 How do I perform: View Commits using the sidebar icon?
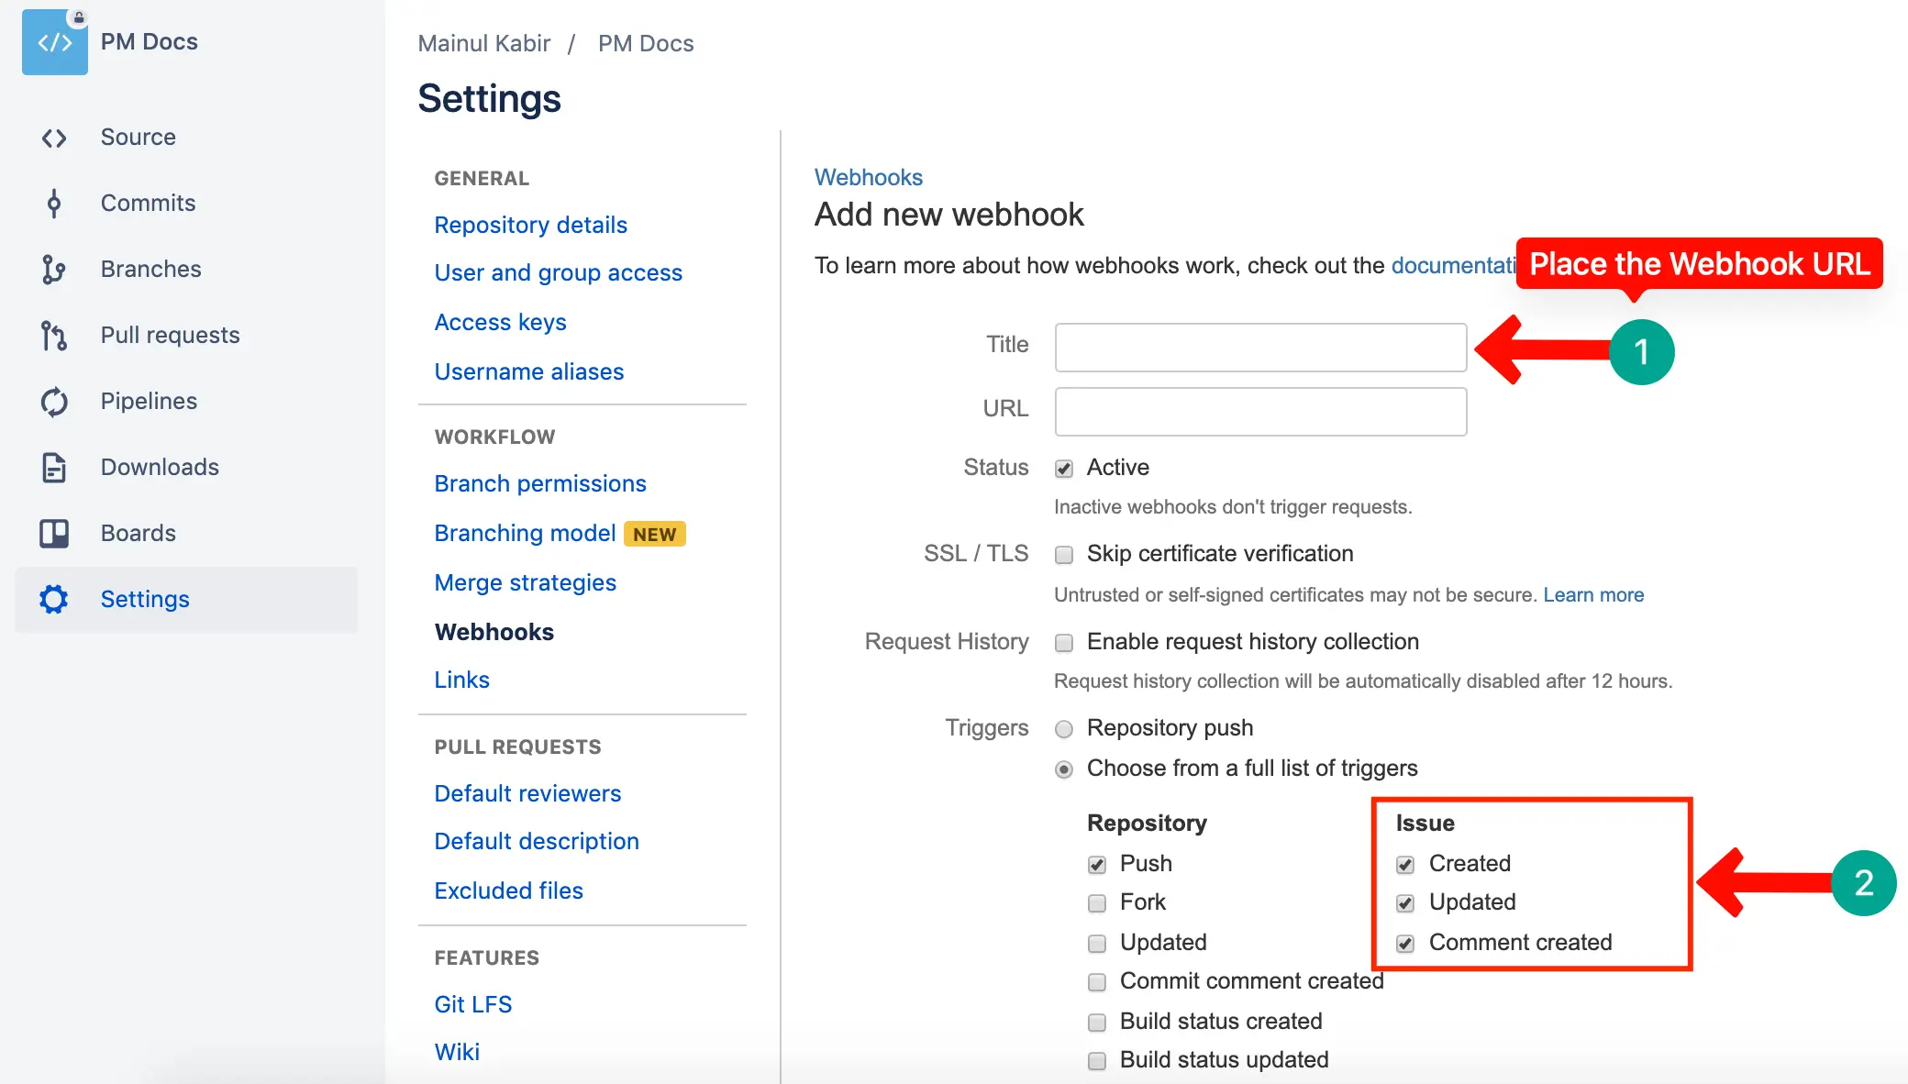pyautogui.click(x=54, y=203)
